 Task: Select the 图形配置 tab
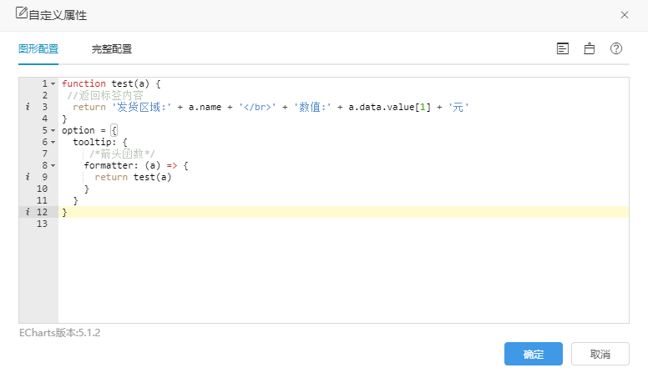38,49
